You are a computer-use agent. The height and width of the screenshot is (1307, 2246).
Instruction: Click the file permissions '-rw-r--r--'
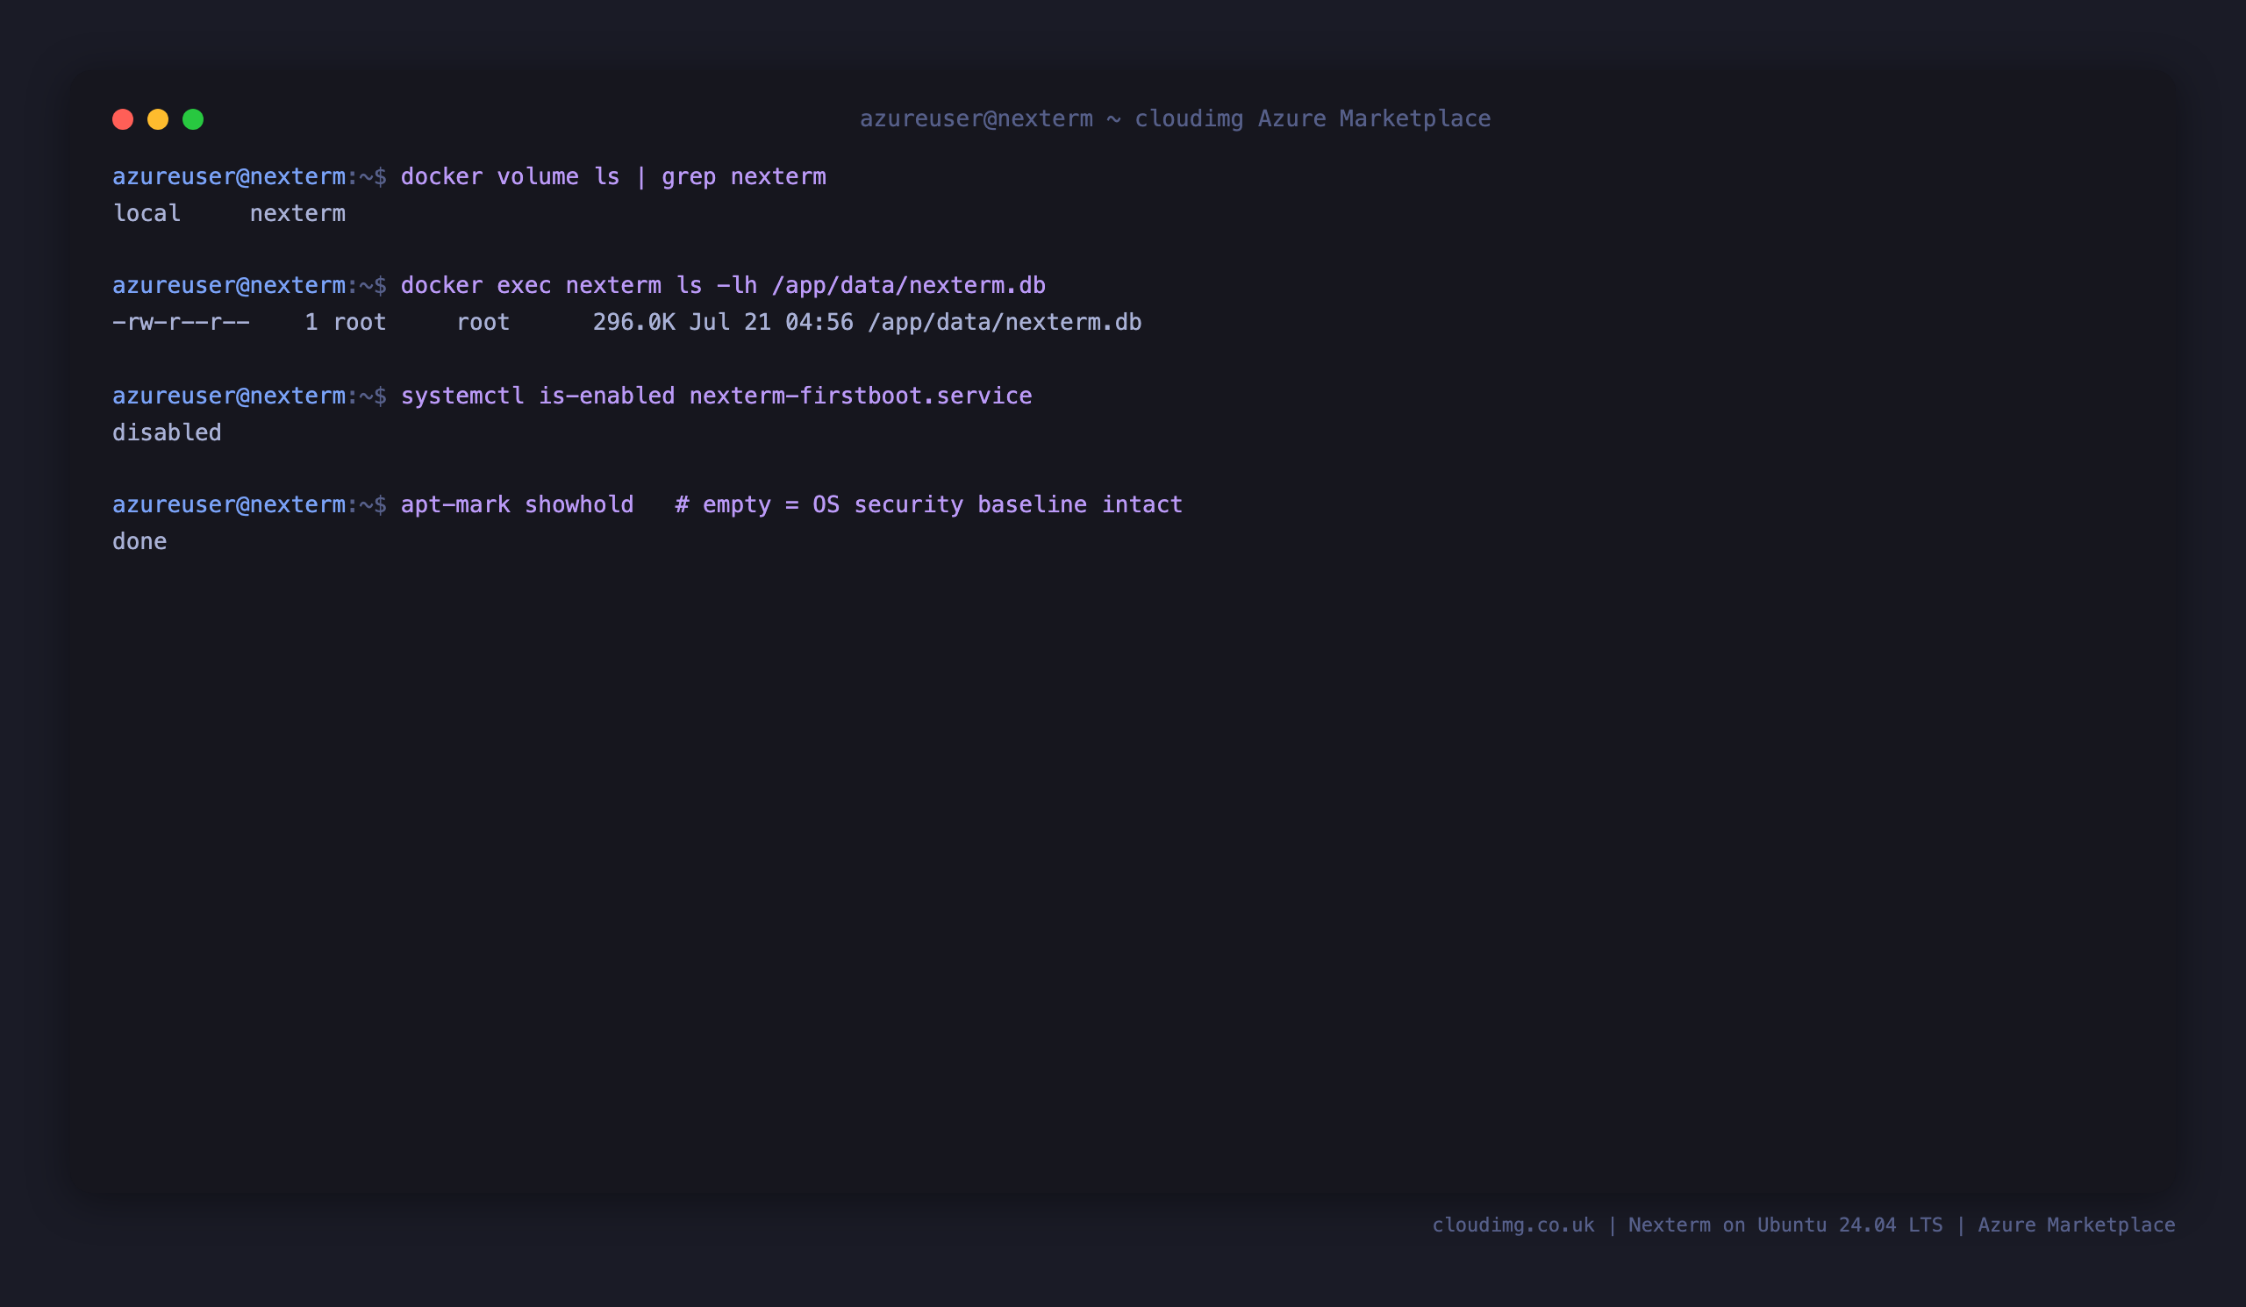[181, 322]
